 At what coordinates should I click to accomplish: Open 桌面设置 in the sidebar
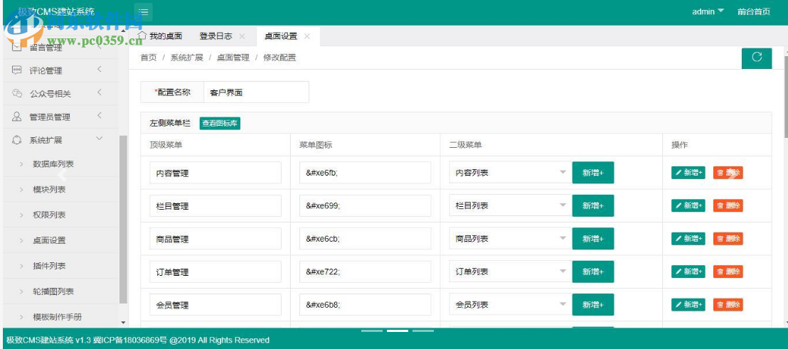pyautogui.click(x=61, y=240)
